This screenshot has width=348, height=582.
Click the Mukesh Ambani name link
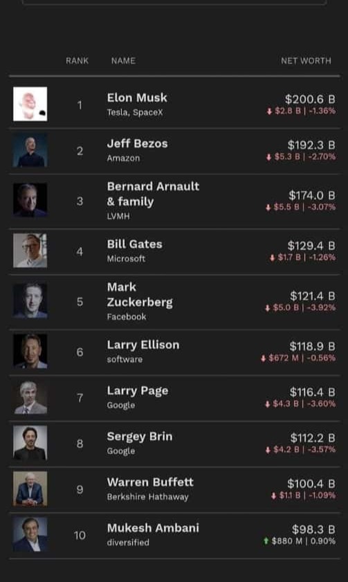click(x=153, y=528)
